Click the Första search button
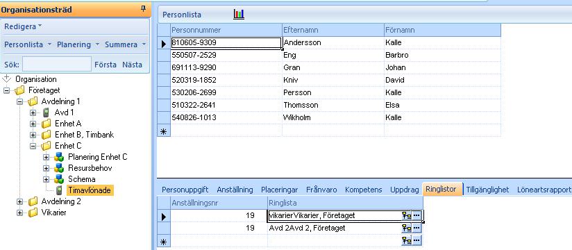This screenshot has height=250, width=572. pos(106,65)
